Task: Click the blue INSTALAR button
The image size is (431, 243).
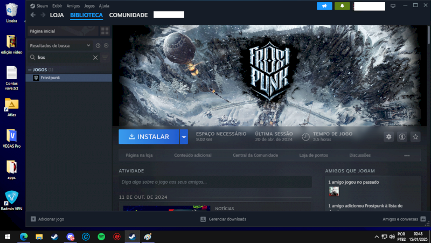Action: 149,137
